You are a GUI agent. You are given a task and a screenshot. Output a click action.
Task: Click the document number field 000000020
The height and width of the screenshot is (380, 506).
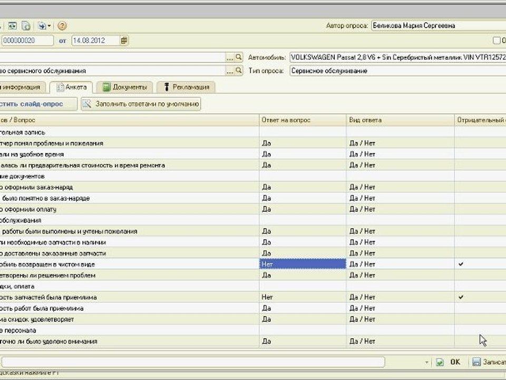(27, 41)
